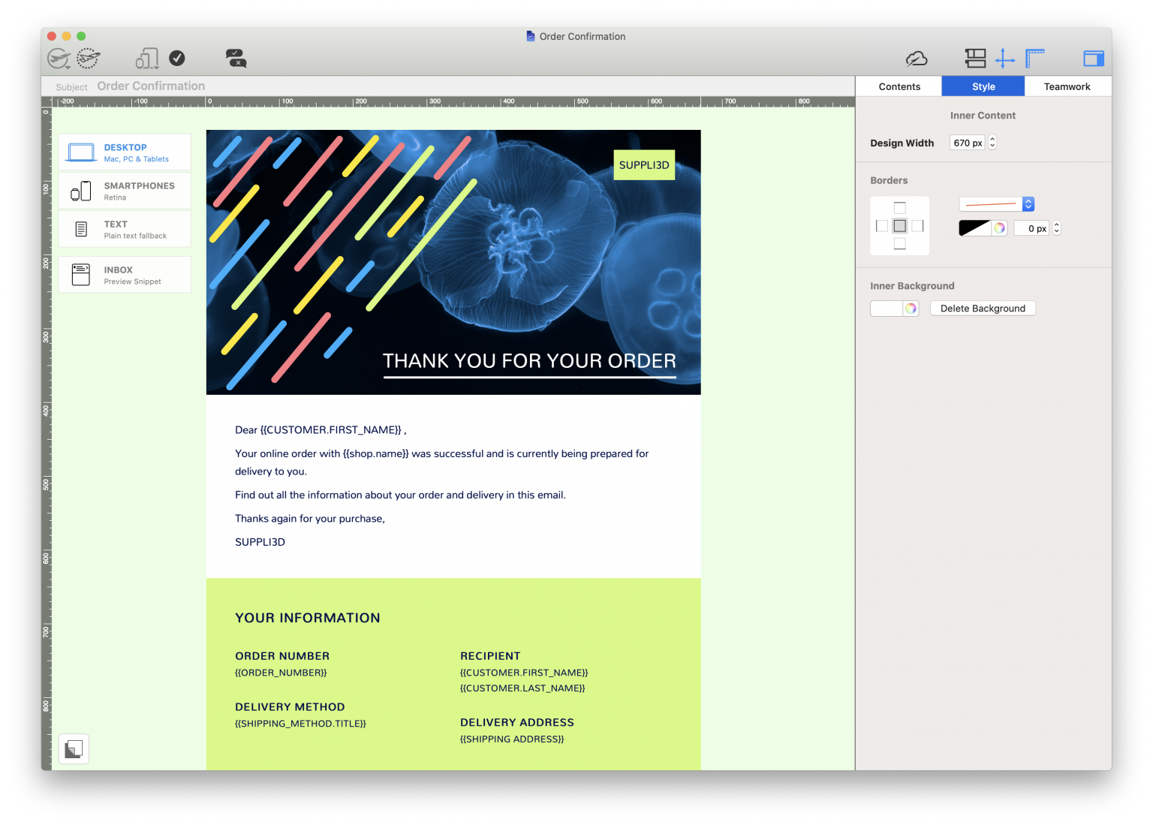Increase Design Width using the stepper
Viewport: 1153px width, 825px height.
tap(992, 139)
